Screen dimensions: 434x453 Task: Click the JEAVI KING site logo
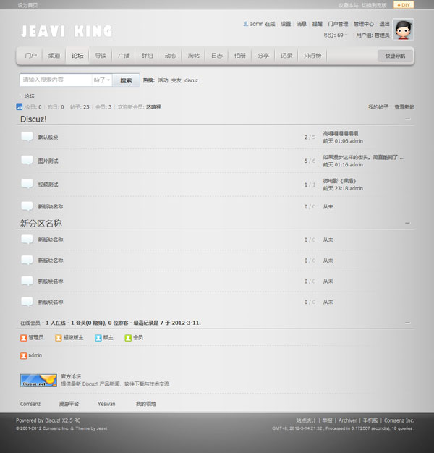point(67,31)
